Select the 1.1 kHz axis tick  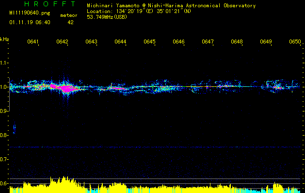click(4, 63)
